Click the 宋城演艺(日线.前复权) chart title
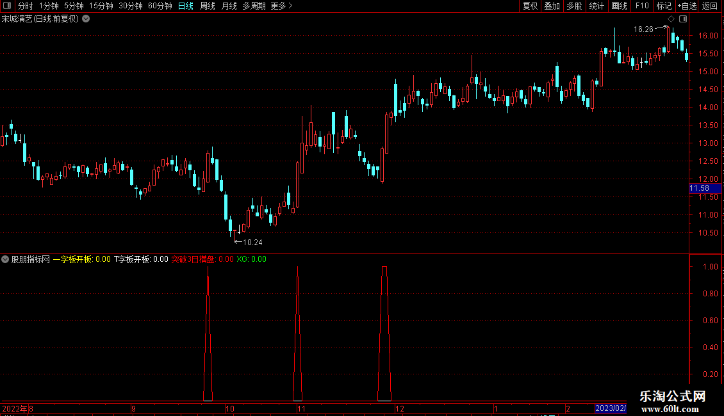724x416 pixels. click(40, 19)
